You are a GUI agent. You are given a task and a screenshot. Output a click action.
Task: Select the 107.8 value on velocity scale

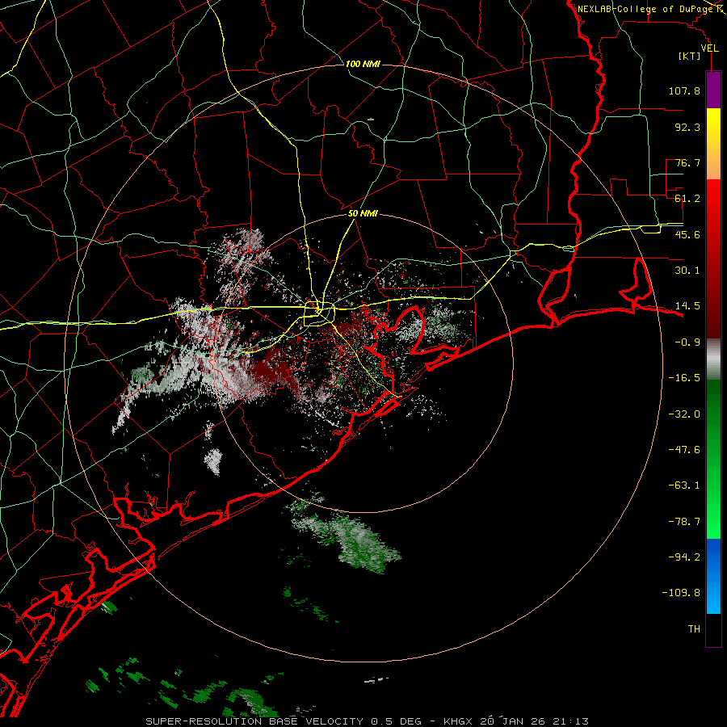click(684, 90)
